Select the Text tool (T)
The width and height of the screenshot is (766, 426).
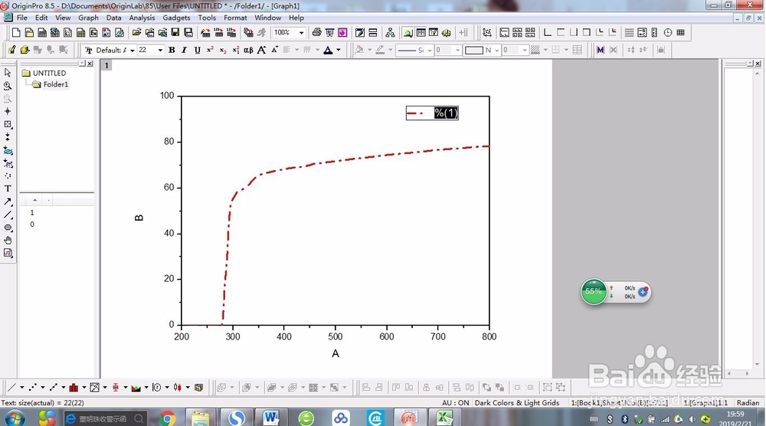coord(8,188)
